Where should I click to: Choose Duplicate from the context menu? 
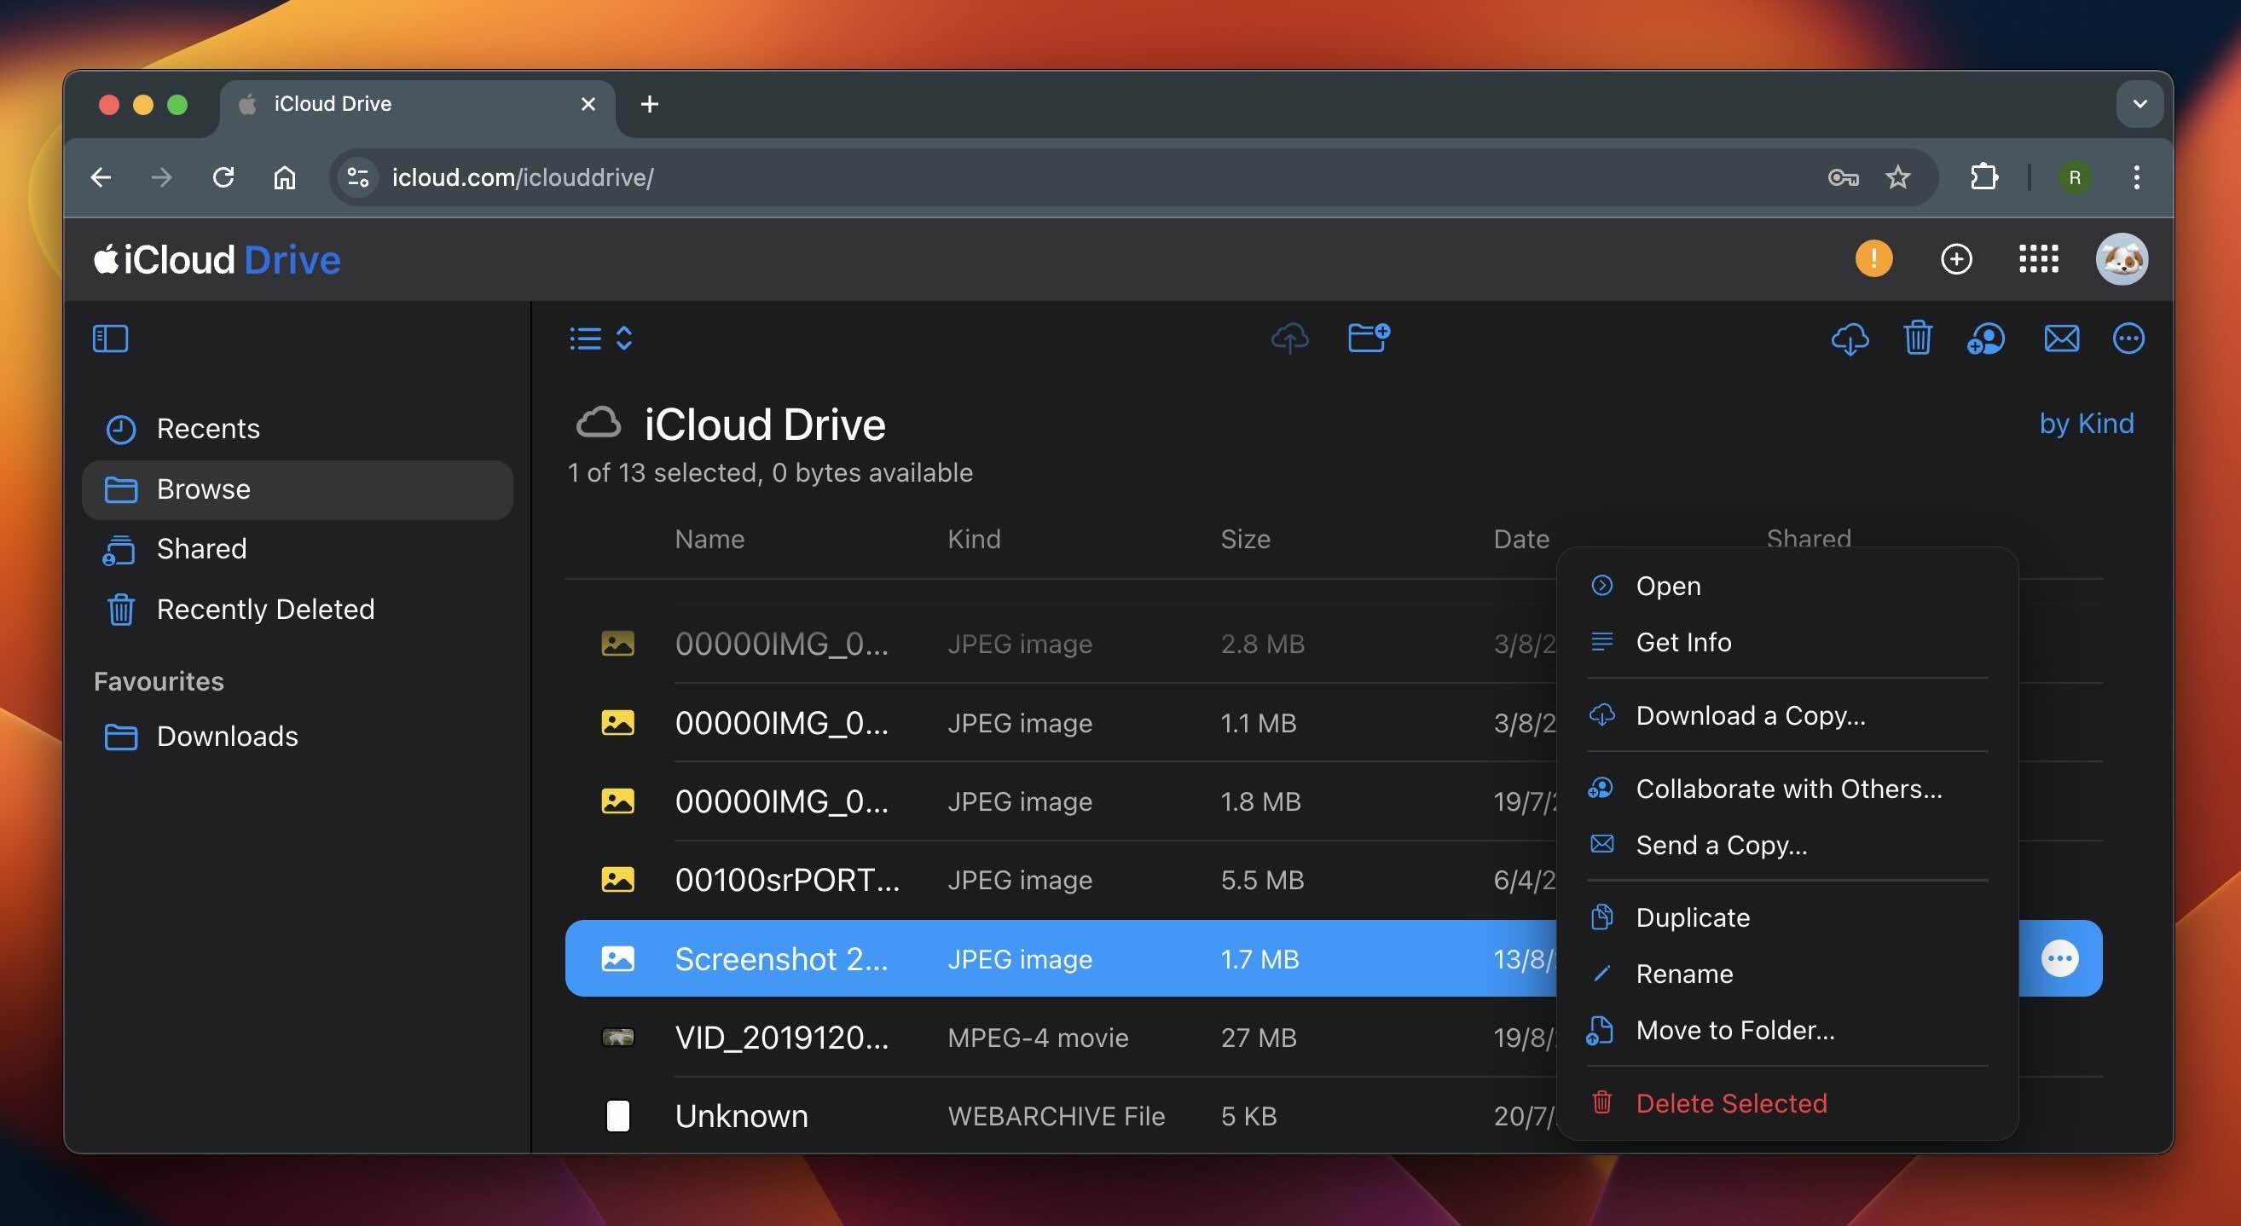coord(1786,917)
